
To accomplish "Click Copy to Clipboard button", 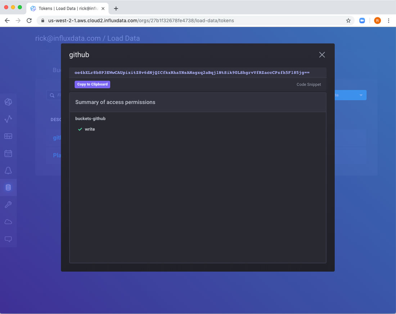I will click(x=93, y=85).
